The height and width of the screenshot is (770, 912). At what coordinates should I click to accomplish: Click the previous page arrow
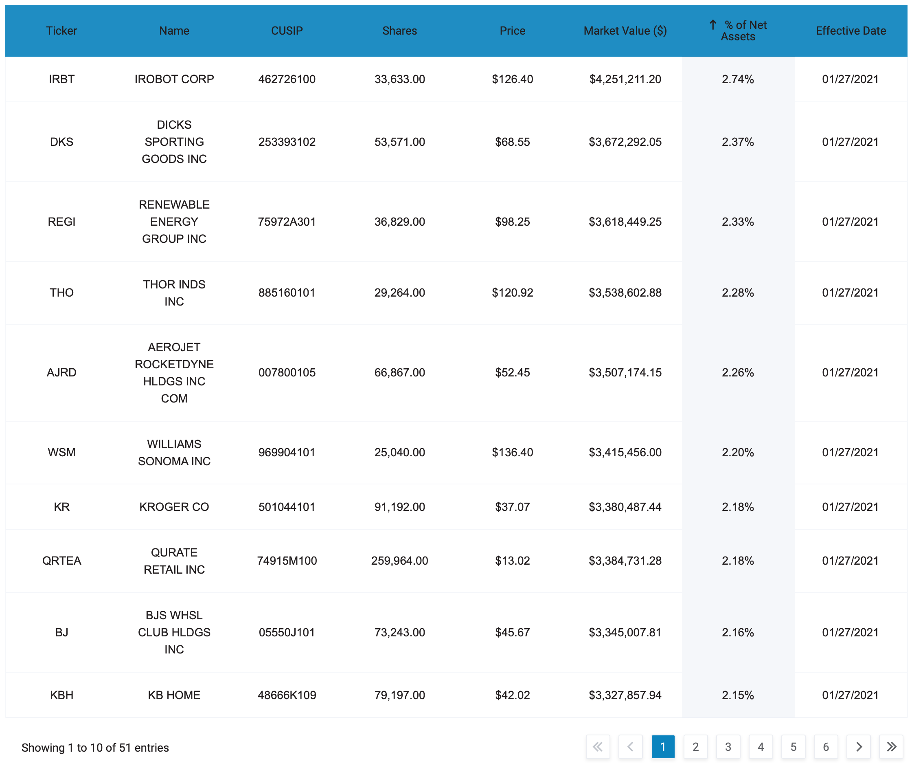click(x=630, y=746)
